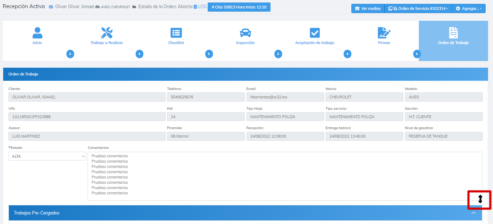Viewport: 493px width, 224px height.
Task: Select the Orden de Trabajo step label
Action: coord(453,43)
